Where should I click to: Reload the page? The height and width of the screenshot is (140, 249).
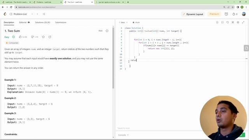coord(11,7)
